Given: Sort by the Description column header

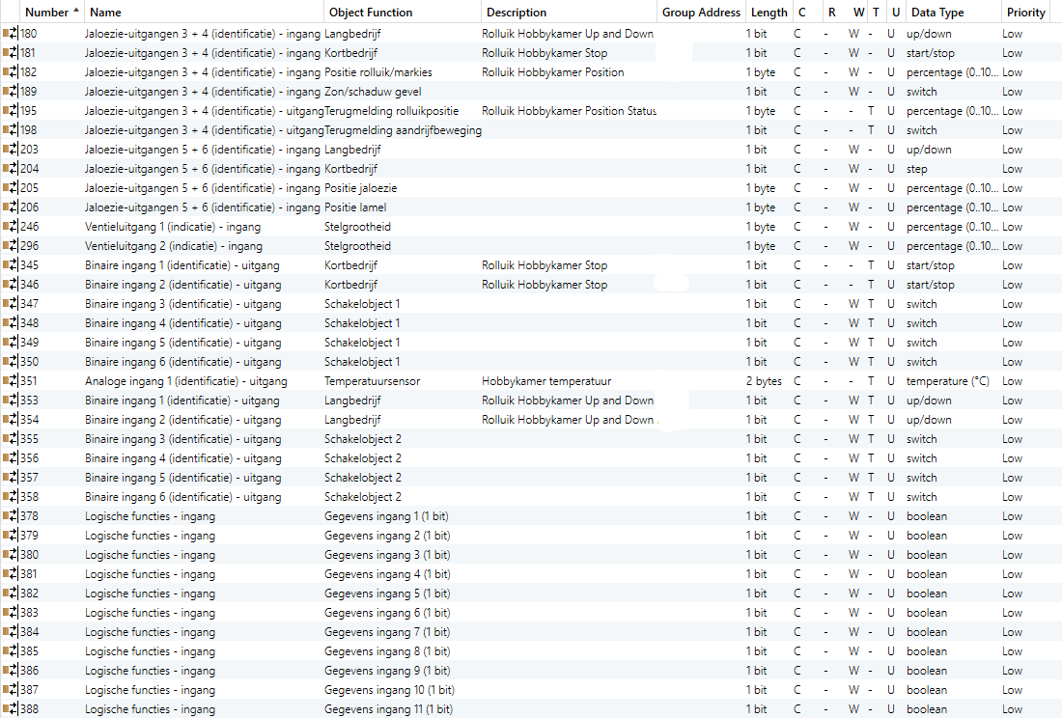Looking at the screenshot, I should pos(569,13).
